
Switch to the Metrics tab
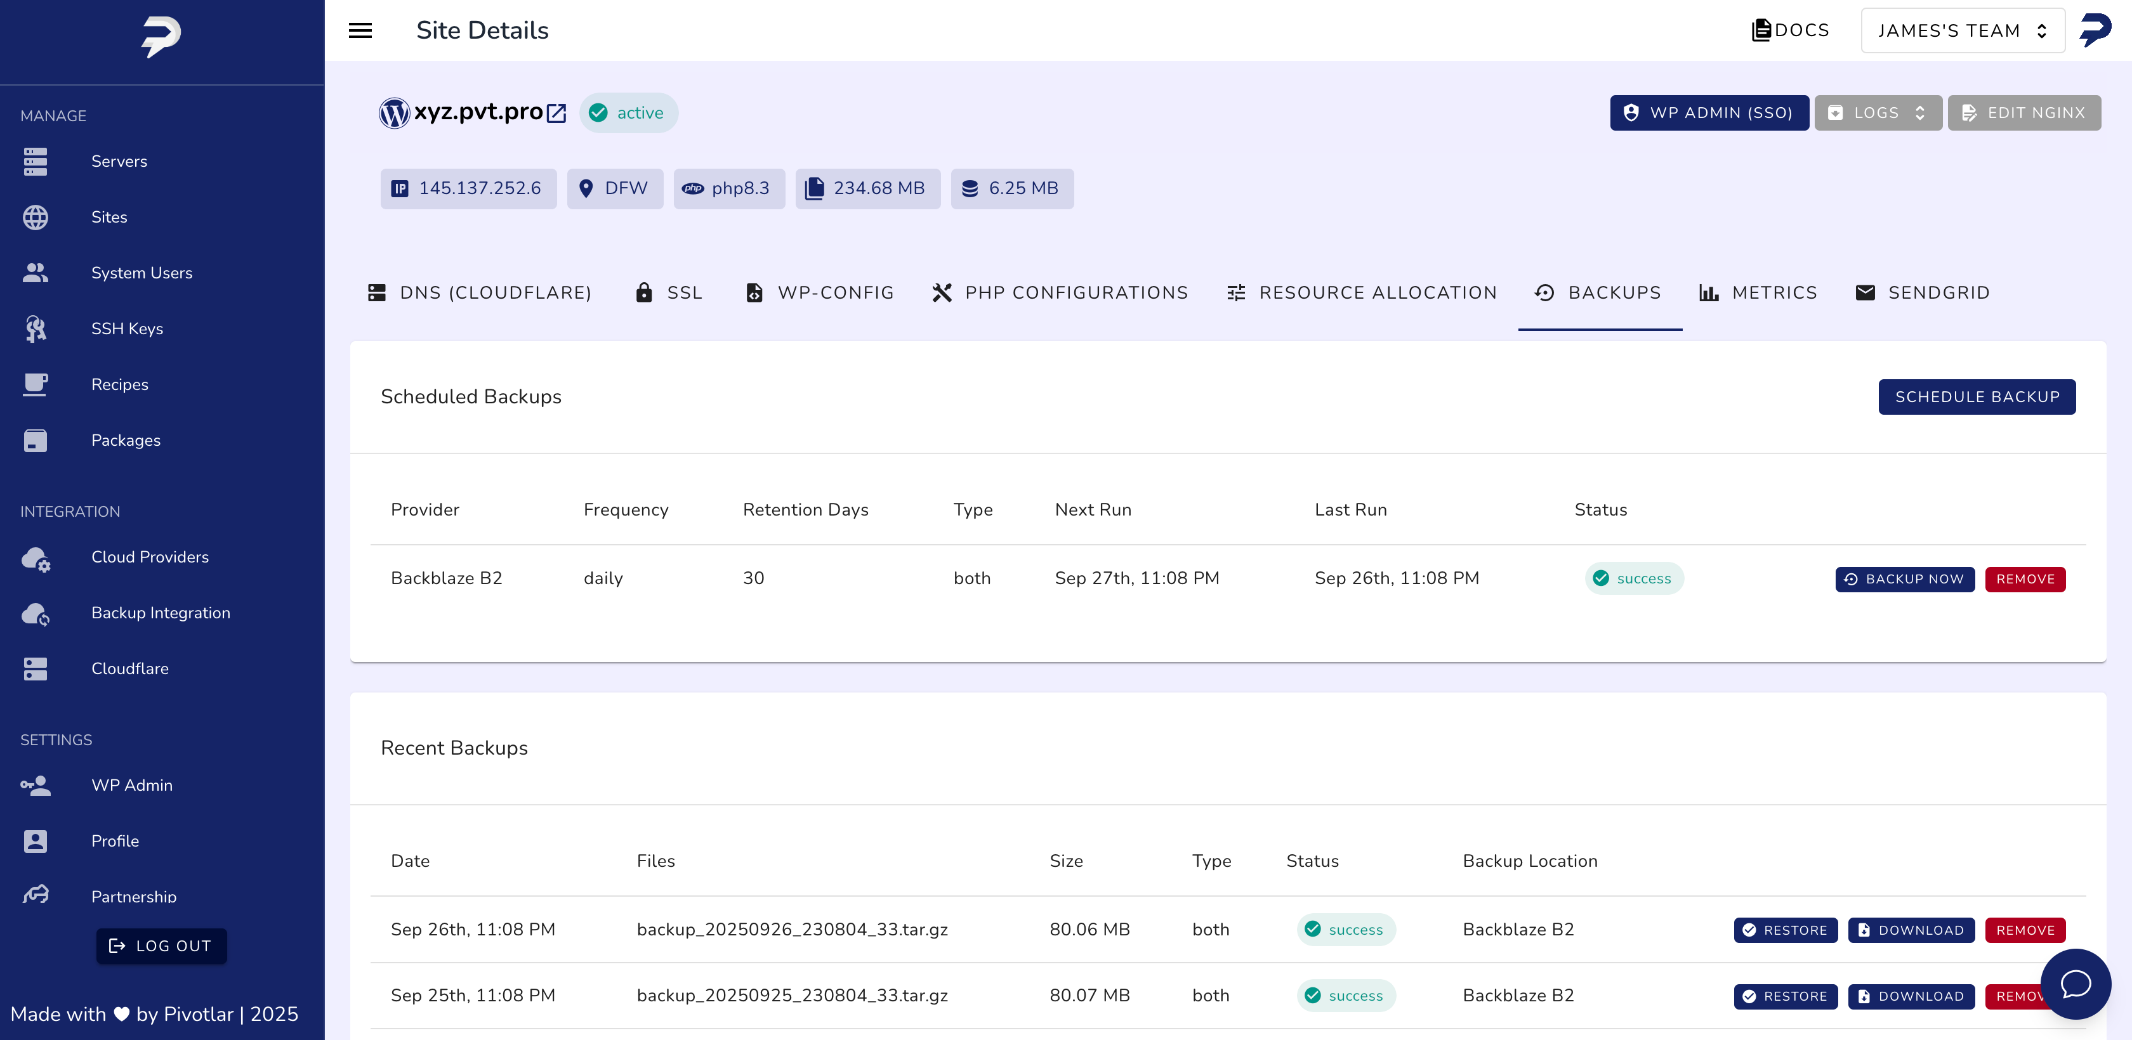point(1758,293)
